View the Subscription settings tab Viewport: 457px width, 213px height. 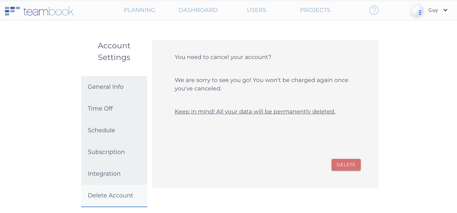click(x=106, y=152)
